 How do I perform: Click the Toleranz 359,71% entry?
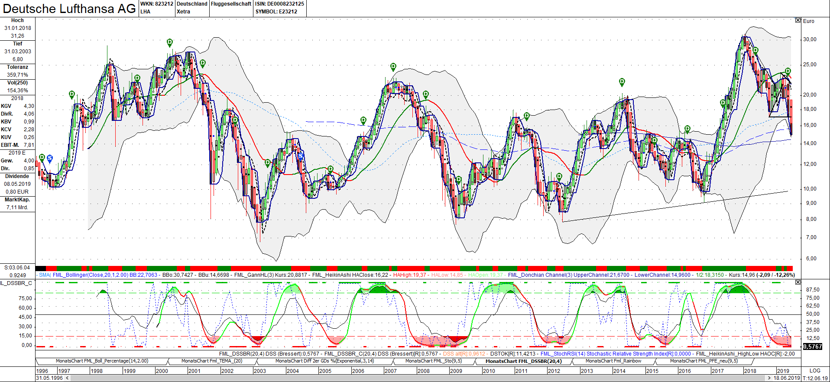(17, 71)
